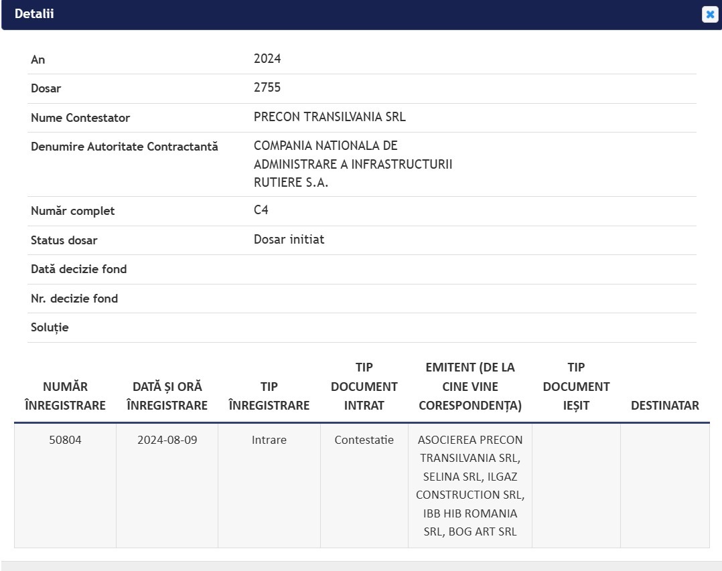Viewport: 722px width, 571px height.
Task: Click the TIP DOCUMENT IEȘIT column header
Action: click(x=576, y=386)
